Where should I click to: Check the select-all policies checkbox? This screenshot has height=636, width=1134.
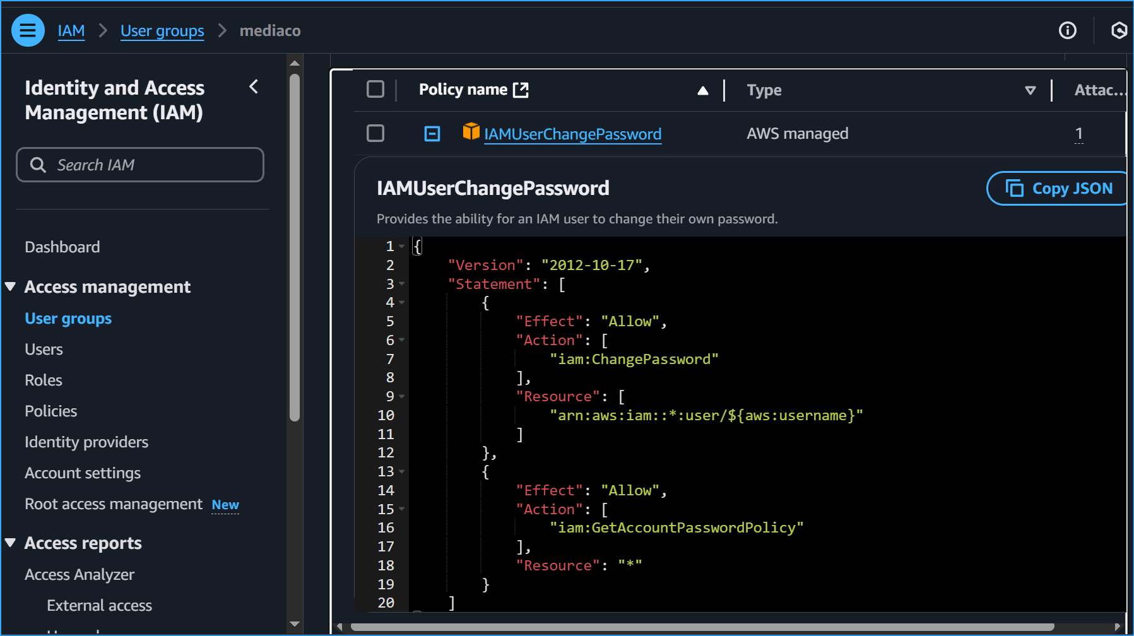tap(375, 89)
